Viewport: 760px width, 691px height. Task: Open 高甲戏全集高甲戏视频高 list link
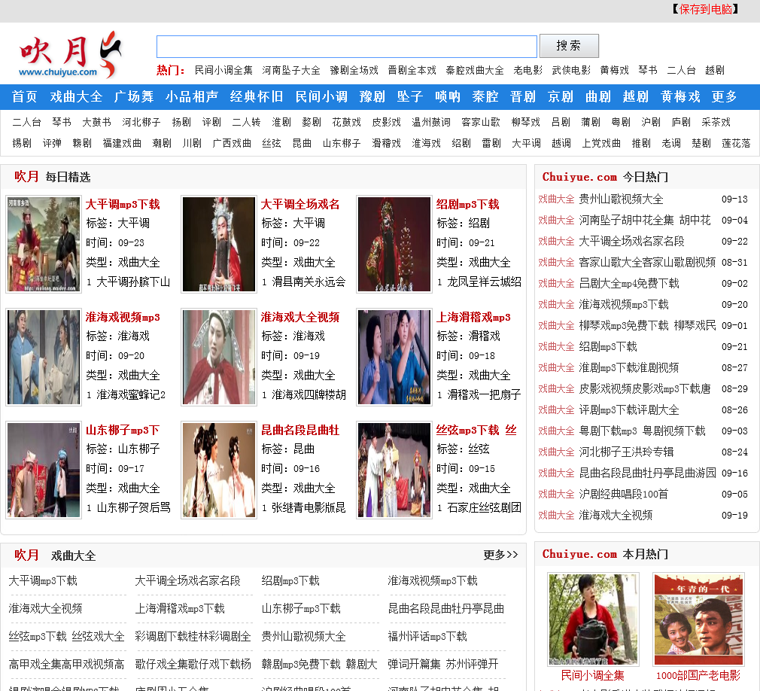pos(66,664)
